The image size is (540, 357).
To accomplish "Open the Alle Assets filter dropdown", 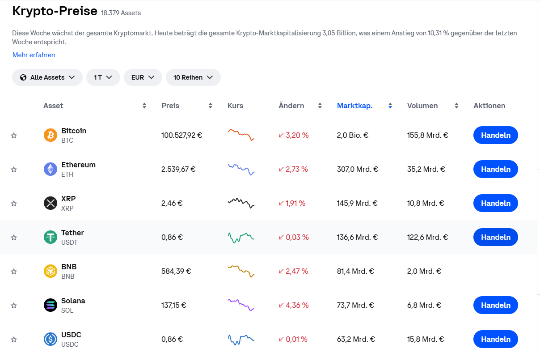I will (x=47, y=77).
